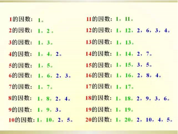This screenshot has height=134, width=178.
Task: Click the blue 4 in the 8 row
Action: [x=66, y=99]
